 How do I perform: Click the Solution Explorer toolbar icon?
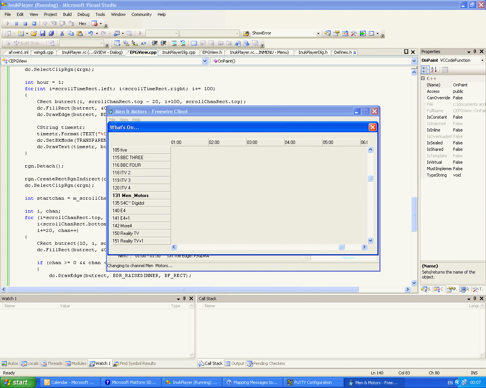click(x=327, y=33)
